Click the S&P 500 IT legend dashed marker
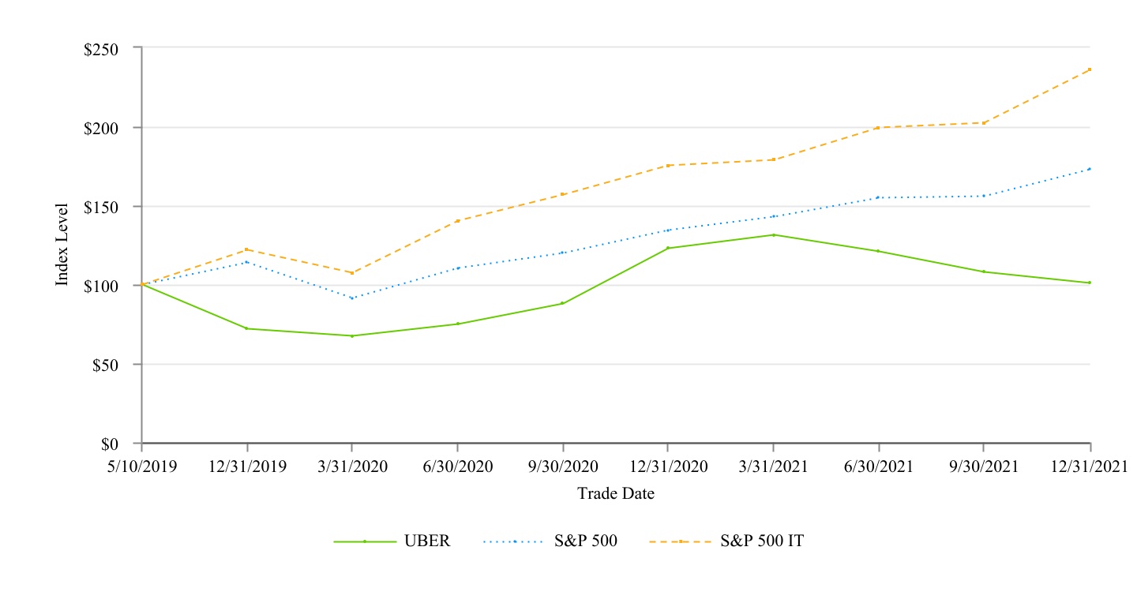 [x=680, y=541]
